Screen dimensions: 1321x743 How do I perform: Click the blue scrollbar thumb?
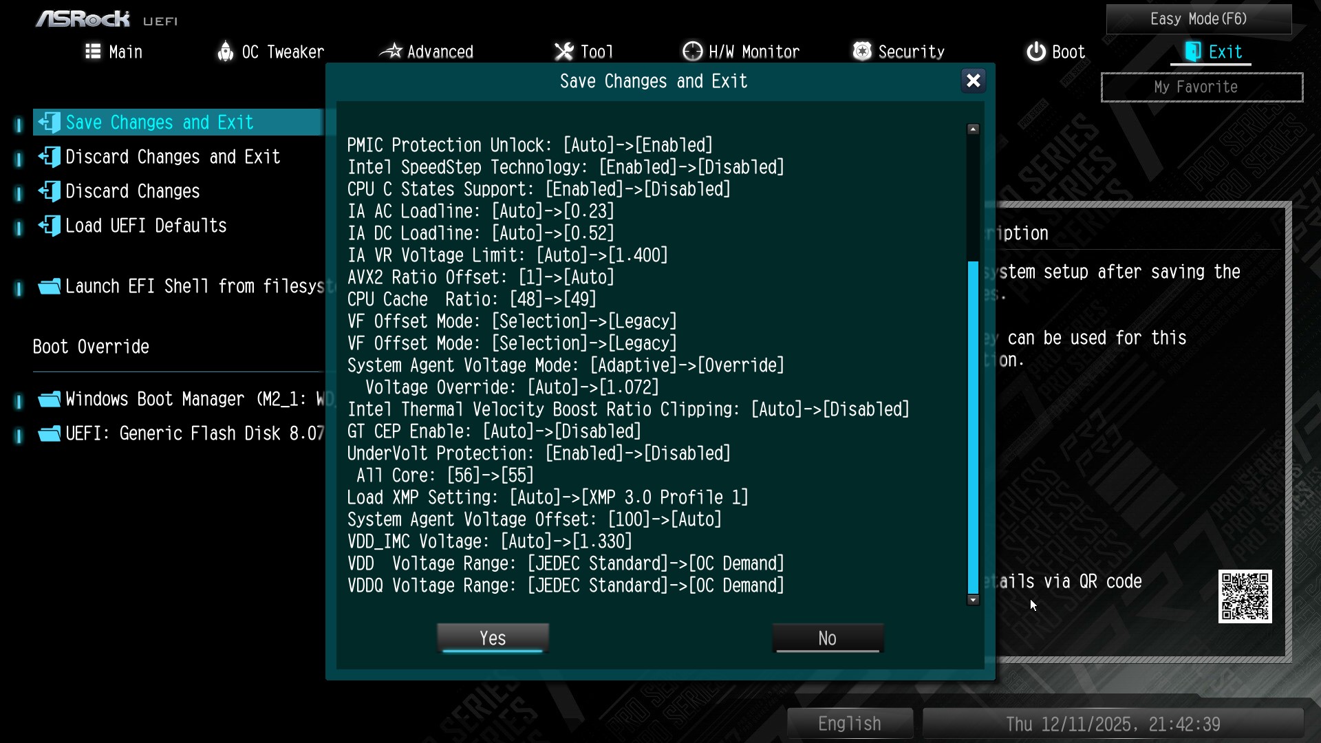click(x=973, y=427)
